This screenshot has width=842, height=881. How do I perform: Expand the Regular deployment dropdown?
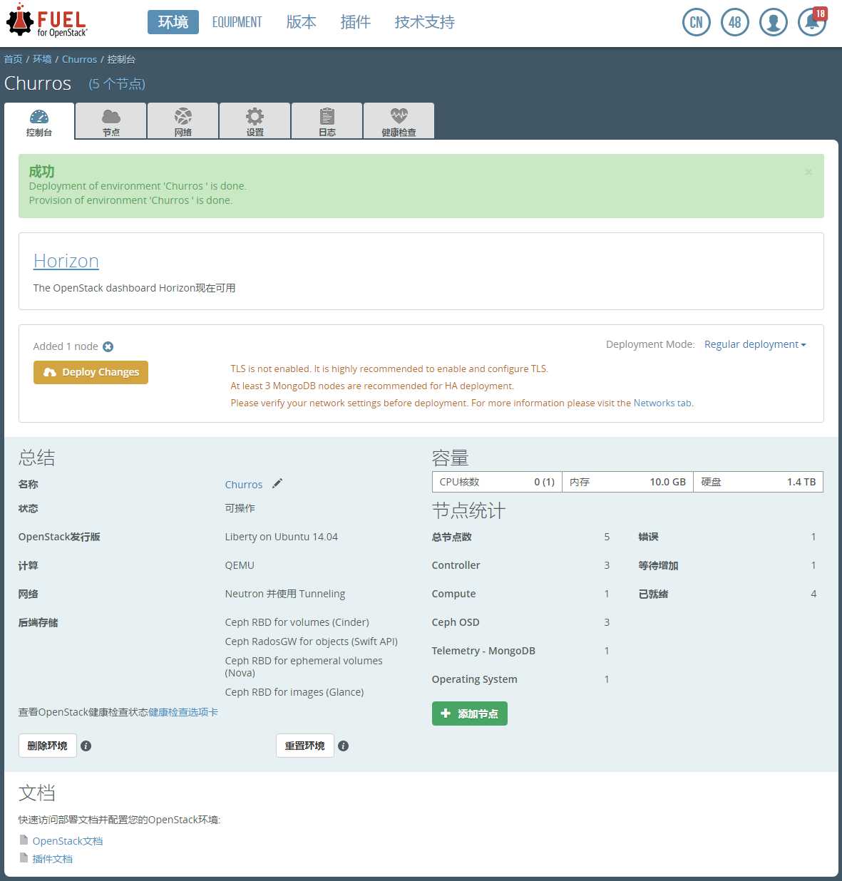coord(755,344)
